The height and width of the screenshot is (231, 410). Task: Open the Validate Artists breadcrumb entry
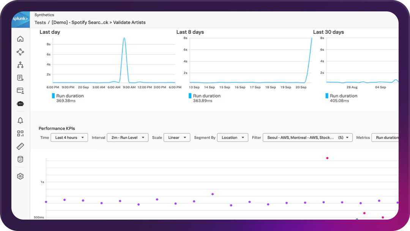(x=129, y=22)
